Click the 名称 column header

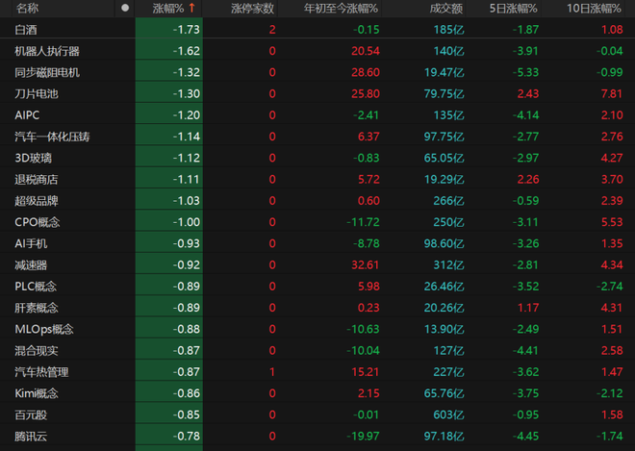click(x=27, y=9)
